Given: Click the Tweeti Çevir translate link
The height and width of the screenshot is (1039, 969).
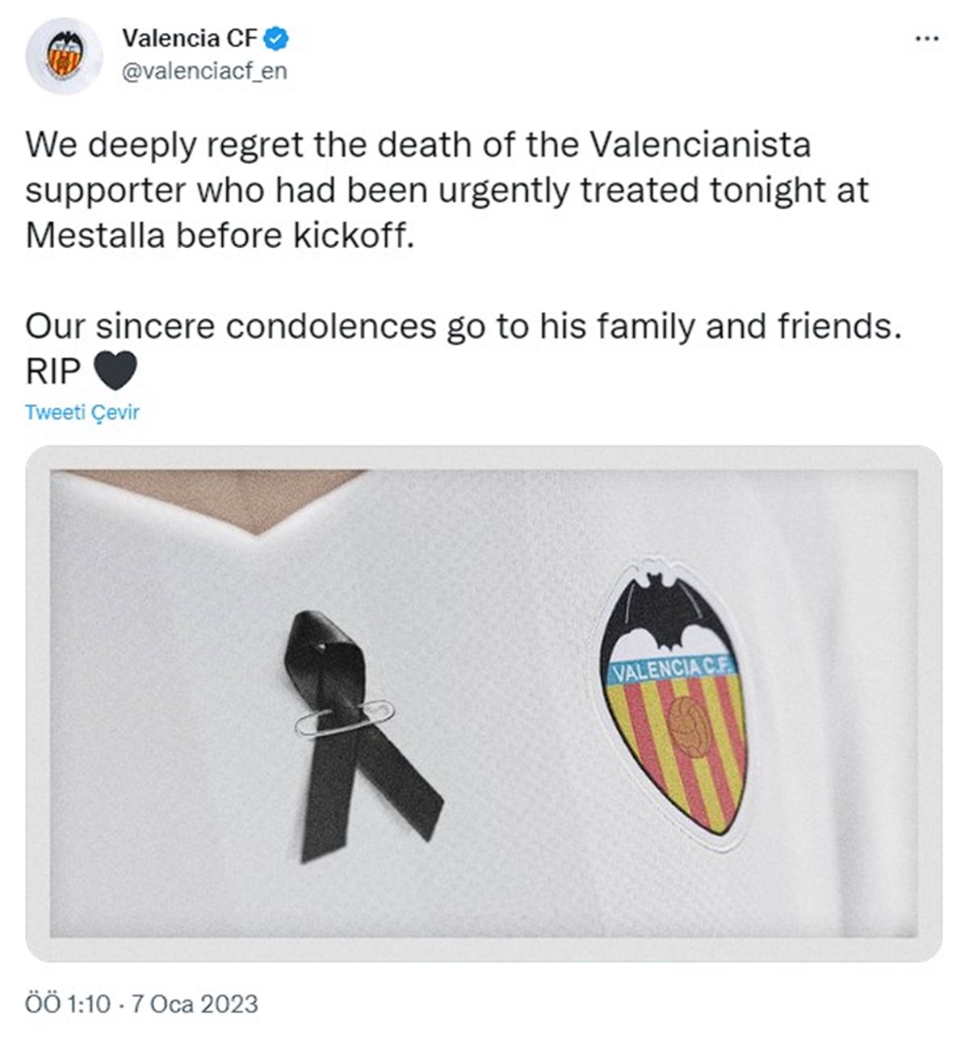Looking at the screenshot, I should 82,412.
